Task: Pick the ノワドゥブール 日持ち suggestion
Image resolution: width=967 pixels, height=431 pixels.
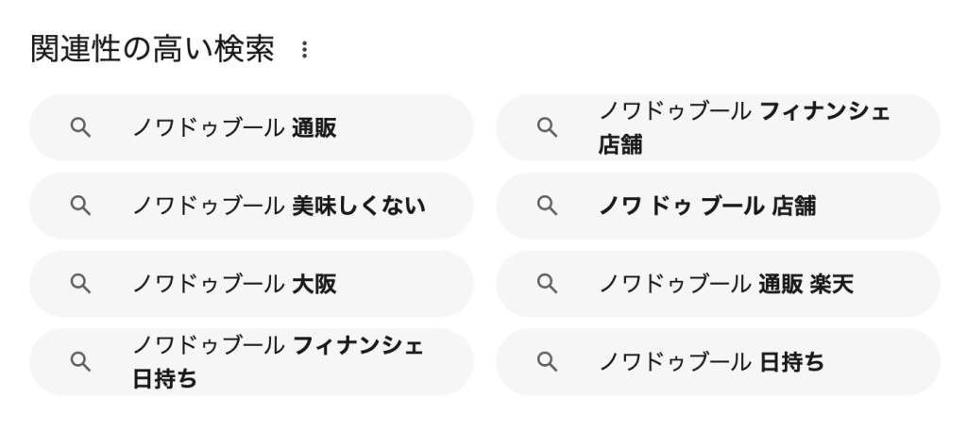Action: point(711,362)
